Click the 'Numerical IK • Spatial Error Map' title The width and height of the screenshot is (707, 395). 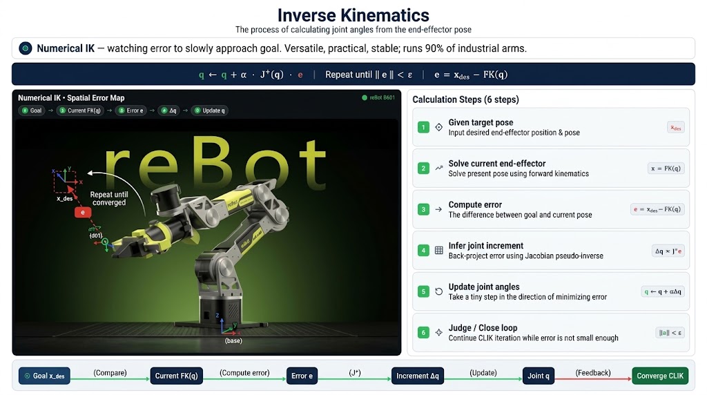[71, 98]
